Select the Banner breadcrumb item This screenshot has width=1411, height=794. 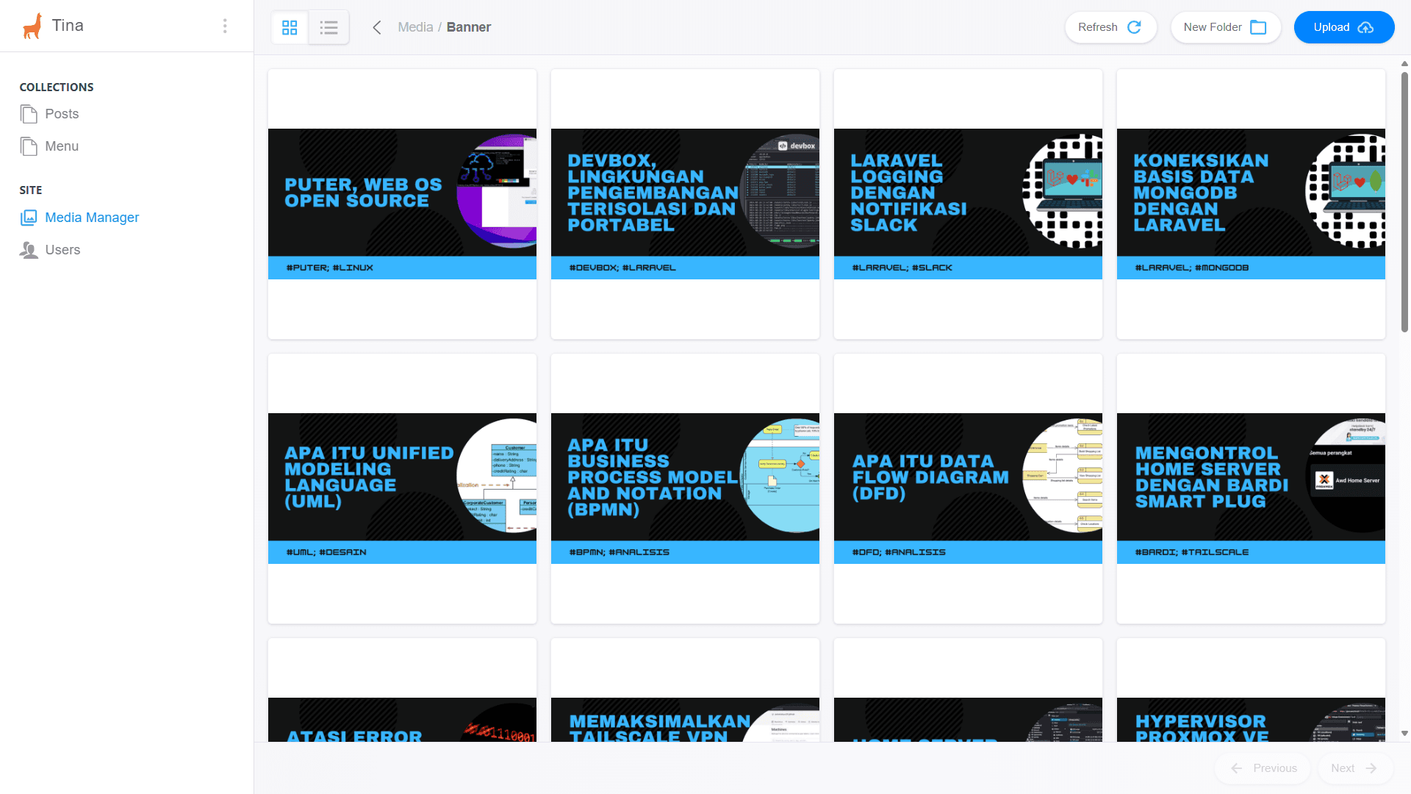click(x=469, y=26)
